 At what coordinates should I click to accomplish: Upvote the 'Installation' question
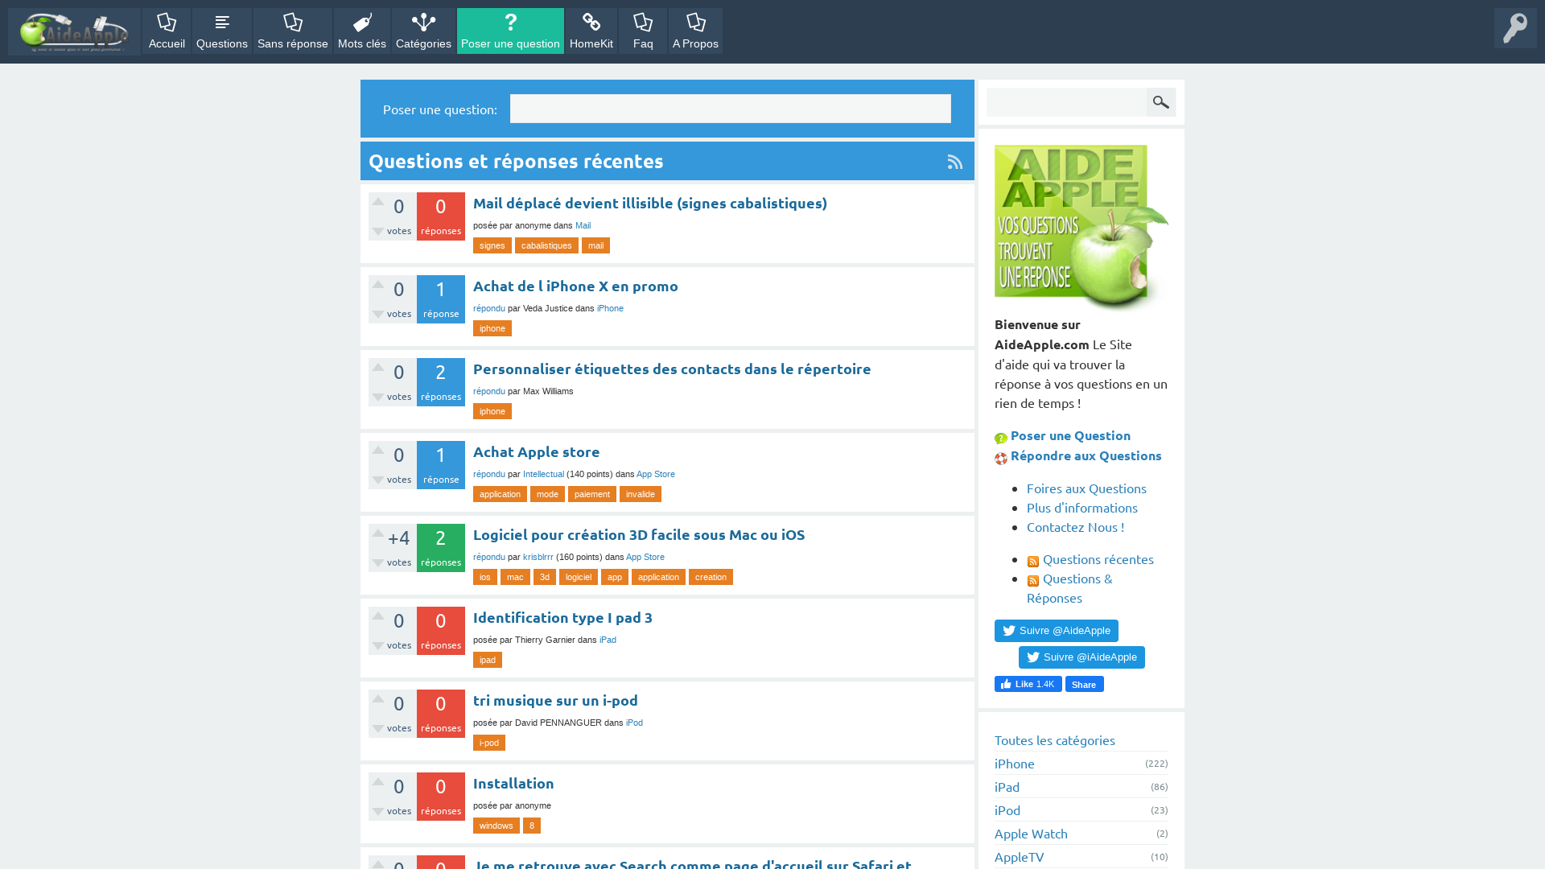pyautogui.click(x=377, y=782)
